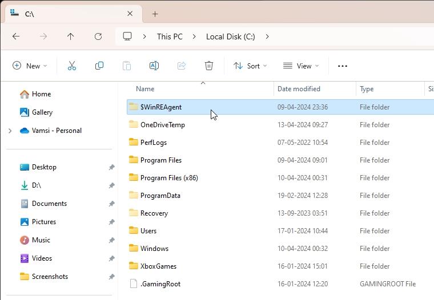Select the C:\ tab

point(74,14)
